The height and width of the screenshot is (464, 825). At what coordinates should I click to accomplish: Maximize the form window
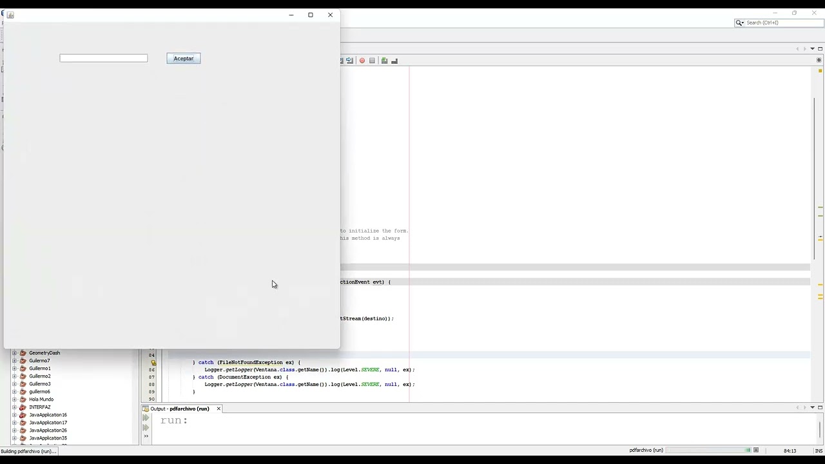311,15
